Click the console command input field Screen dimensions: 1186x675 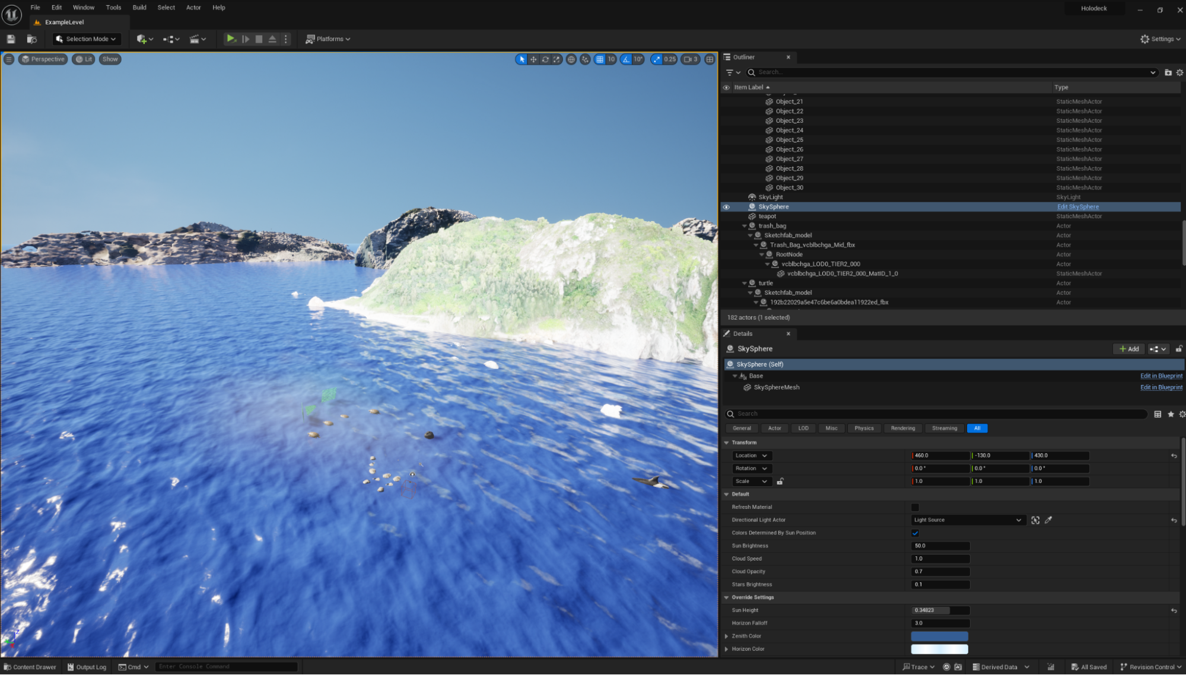226,666
